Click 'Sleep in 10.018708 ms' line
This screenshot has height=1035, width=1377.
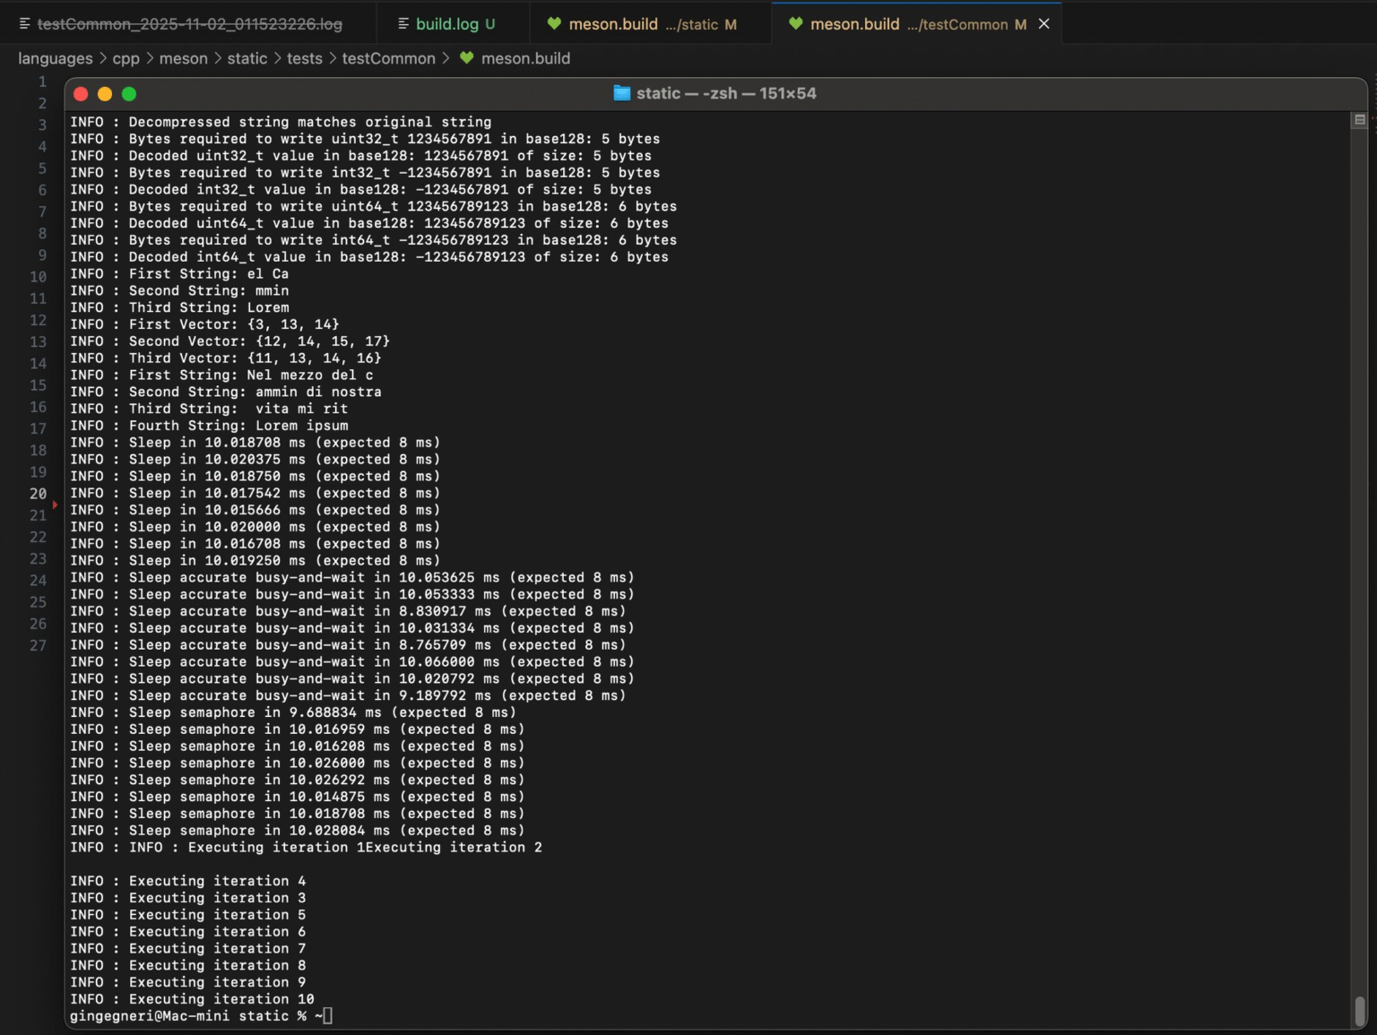point(255,443)
